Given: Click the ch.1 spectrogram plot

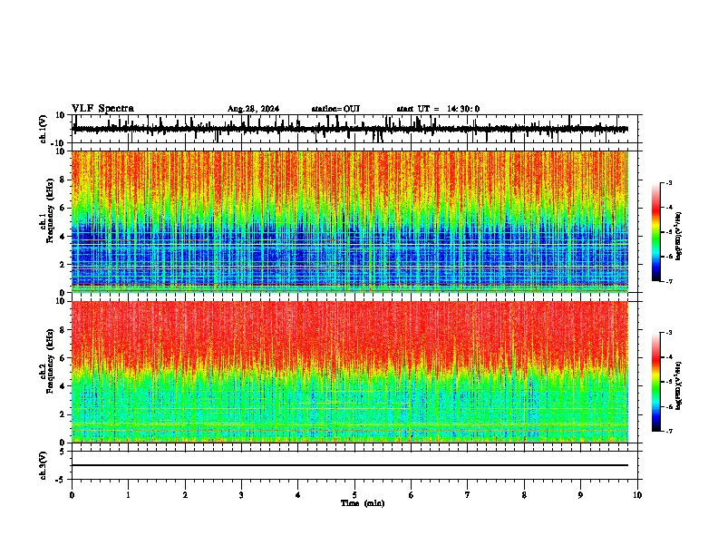Looking at the screenshot, I should coord(350,221).
